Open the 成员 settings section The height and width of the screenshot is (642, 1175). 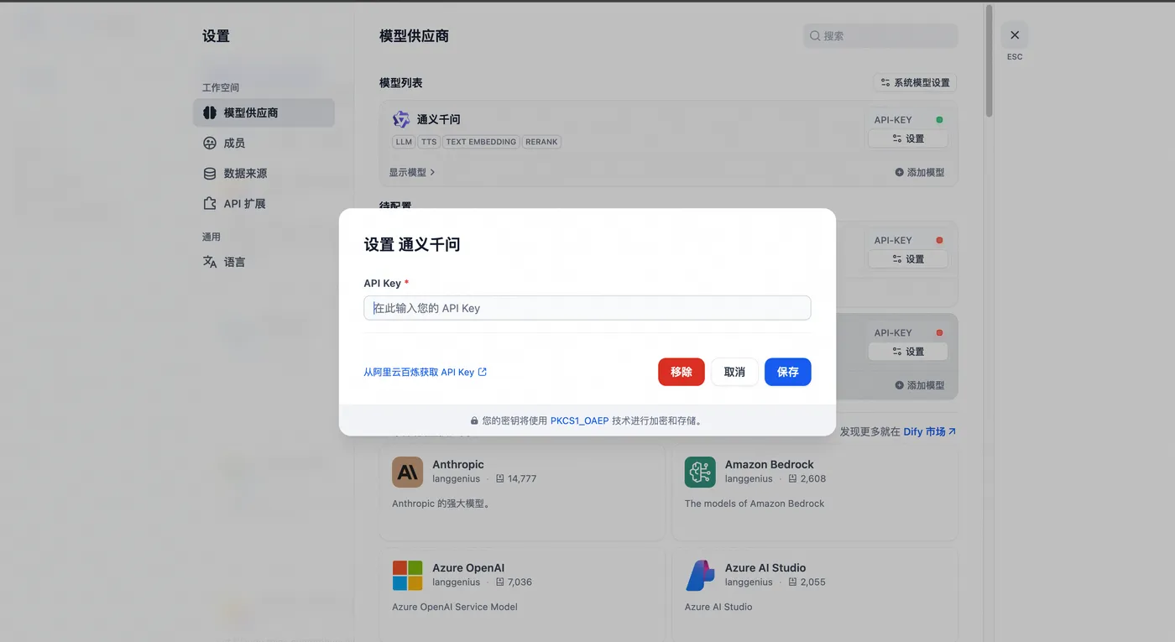[x=264, y=144]
